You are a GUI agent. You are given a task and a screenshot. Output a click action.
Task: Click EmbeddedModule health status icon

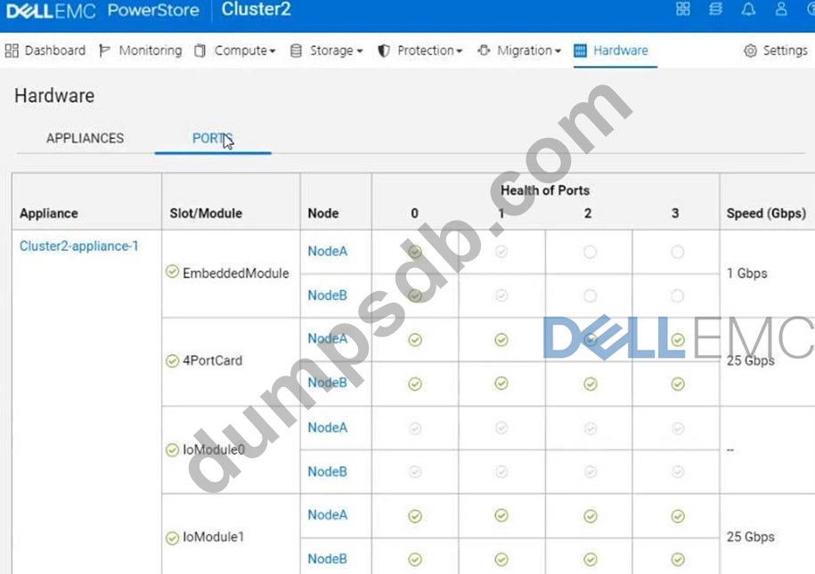click(173, 272)
